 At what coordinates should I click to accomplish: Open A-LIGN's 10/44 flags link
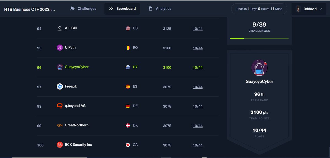click(198, 29)
